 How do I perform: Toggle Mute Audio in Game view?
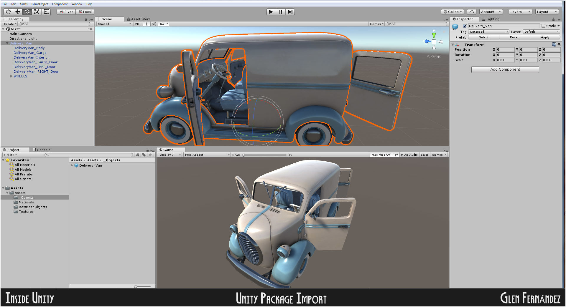tap(409, 155)
